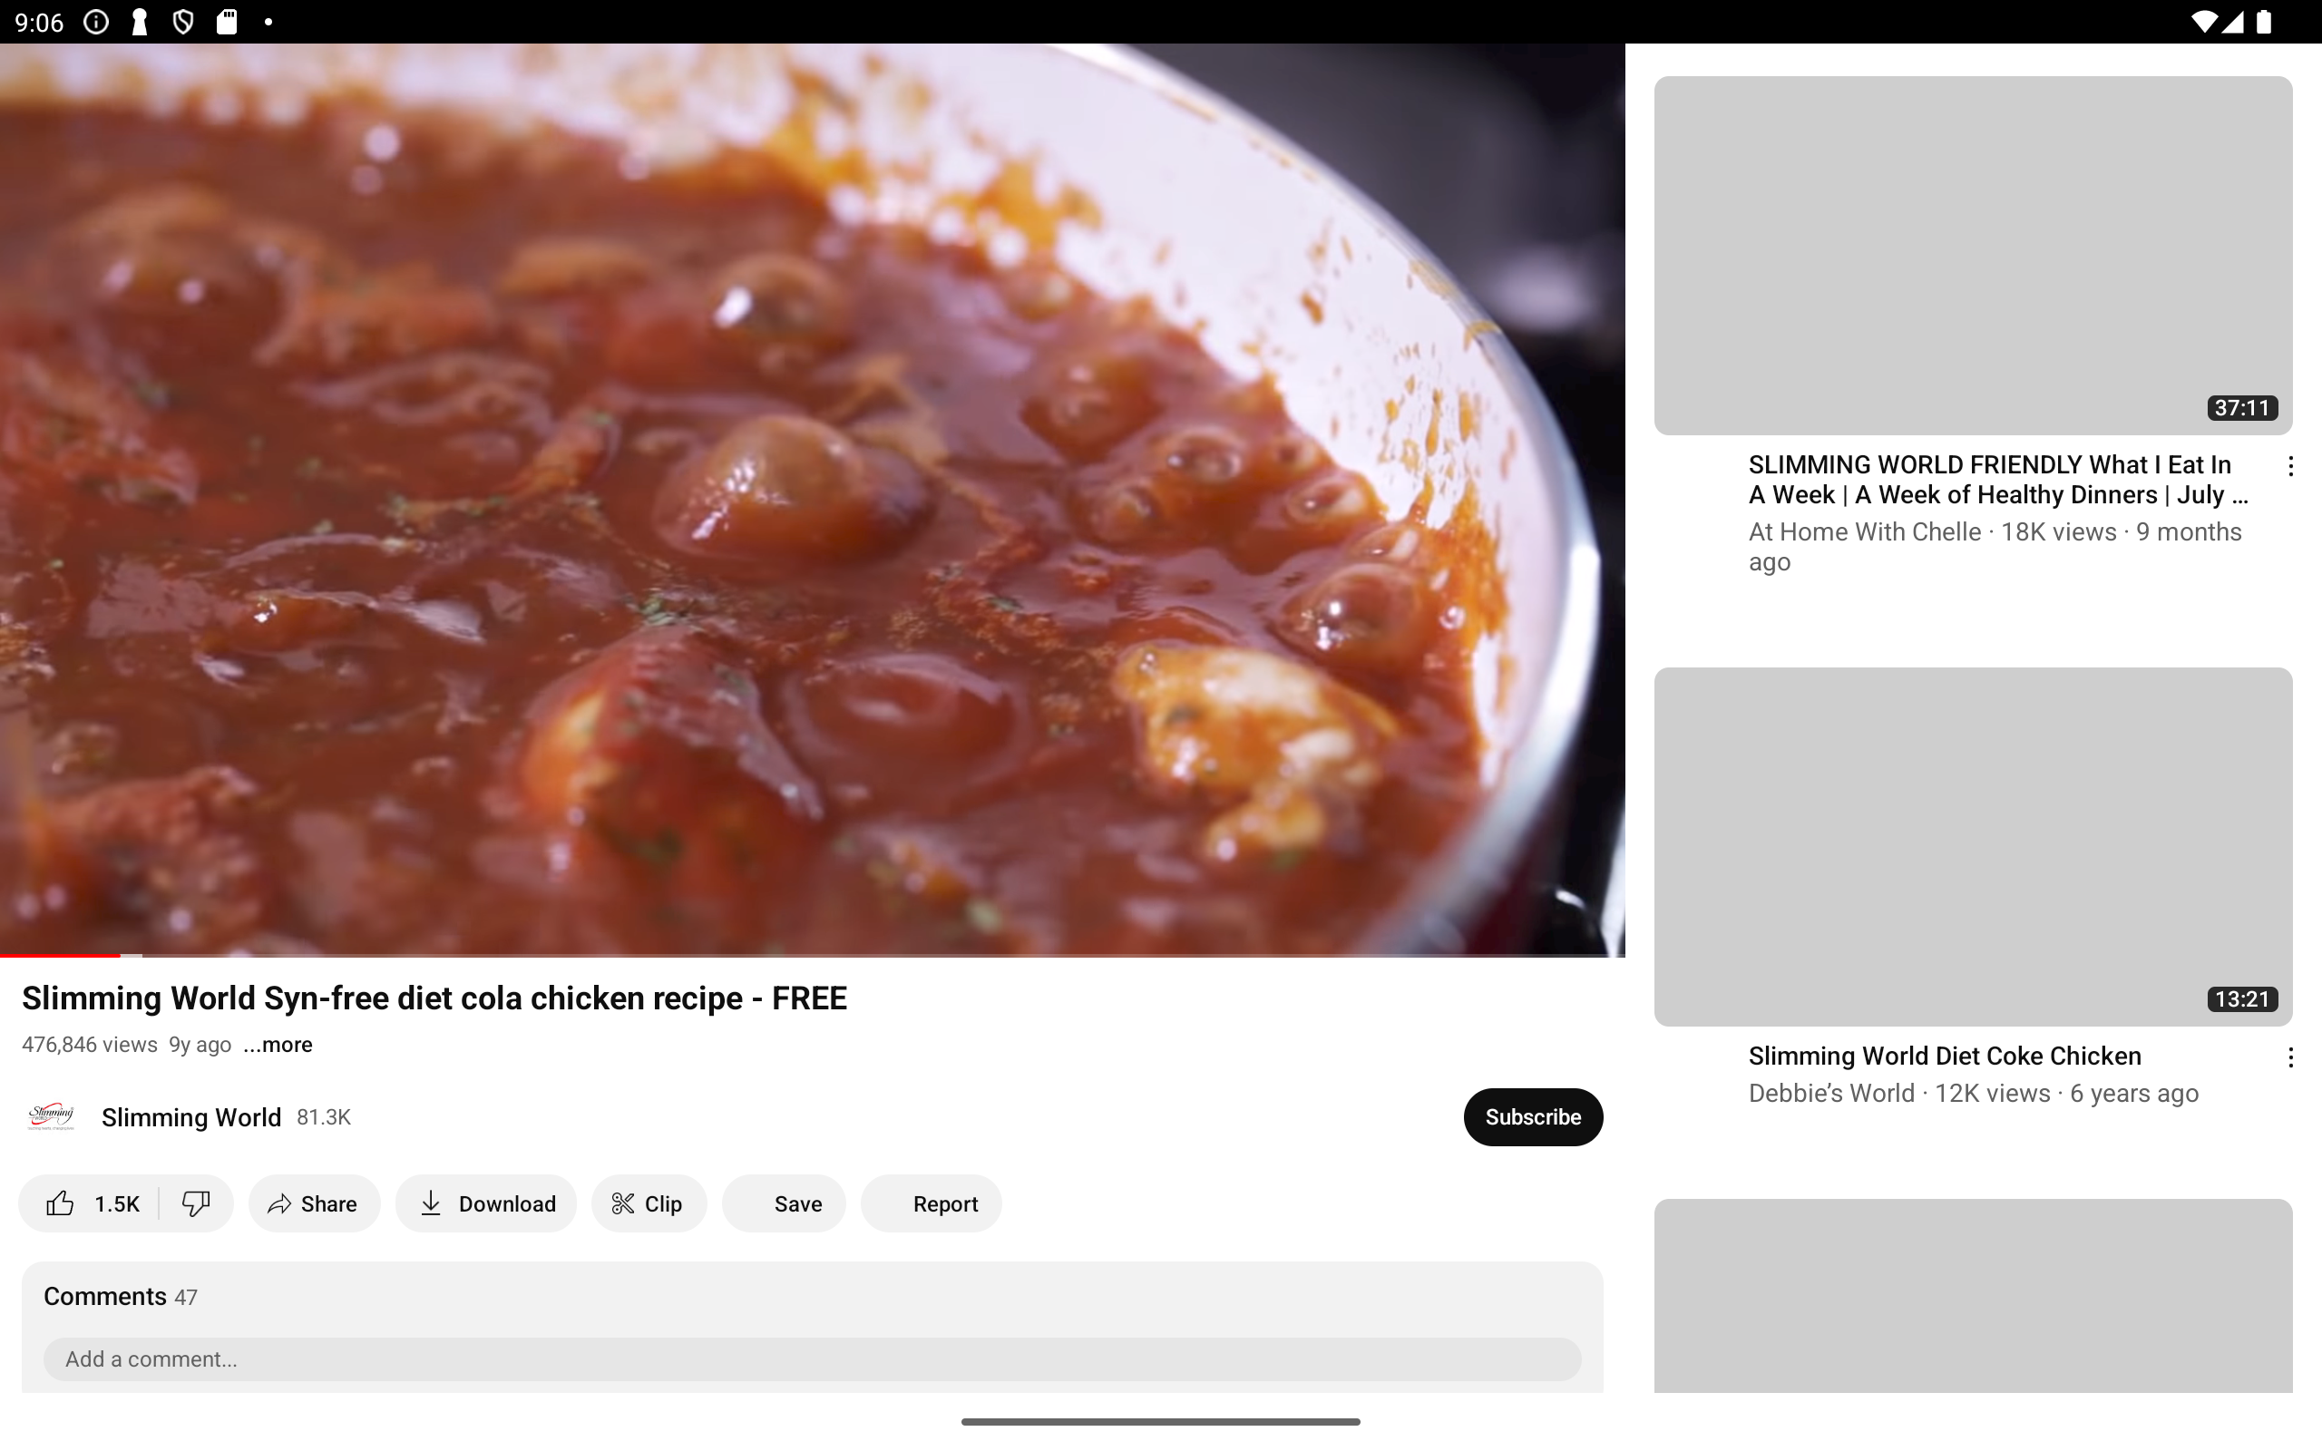Open the Slimming World channel avatar
Screen dimensions: 2322x1451
pyautogui.click(x=51, y=1117)
